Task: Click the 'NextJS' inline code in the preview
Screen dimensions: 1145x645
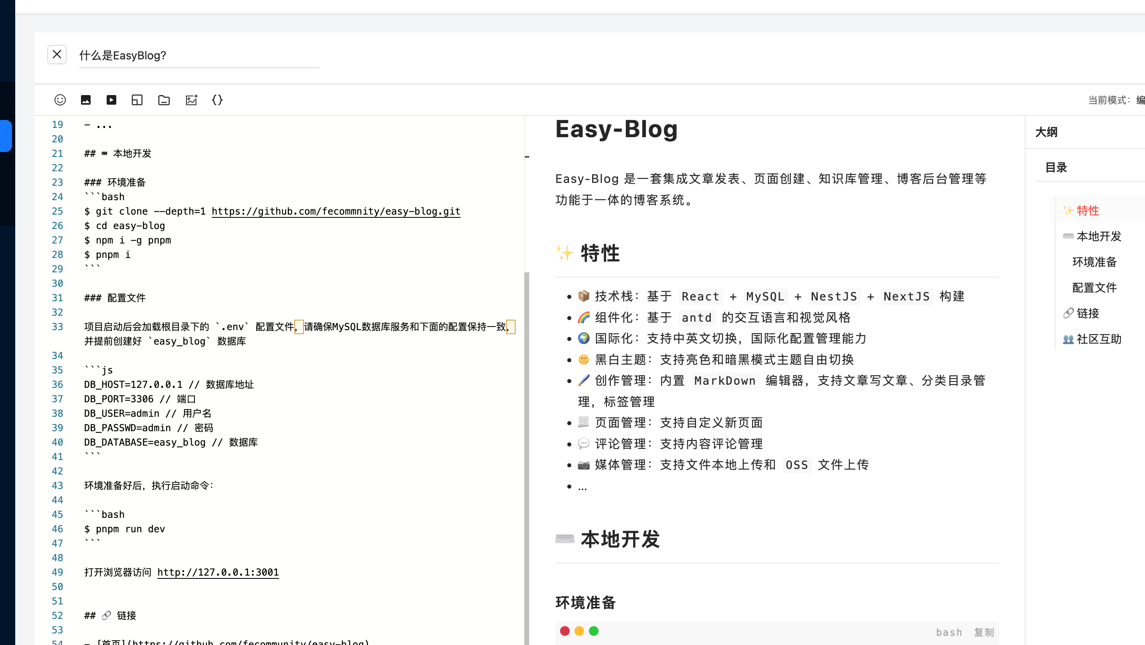Action: click(907, 296)
